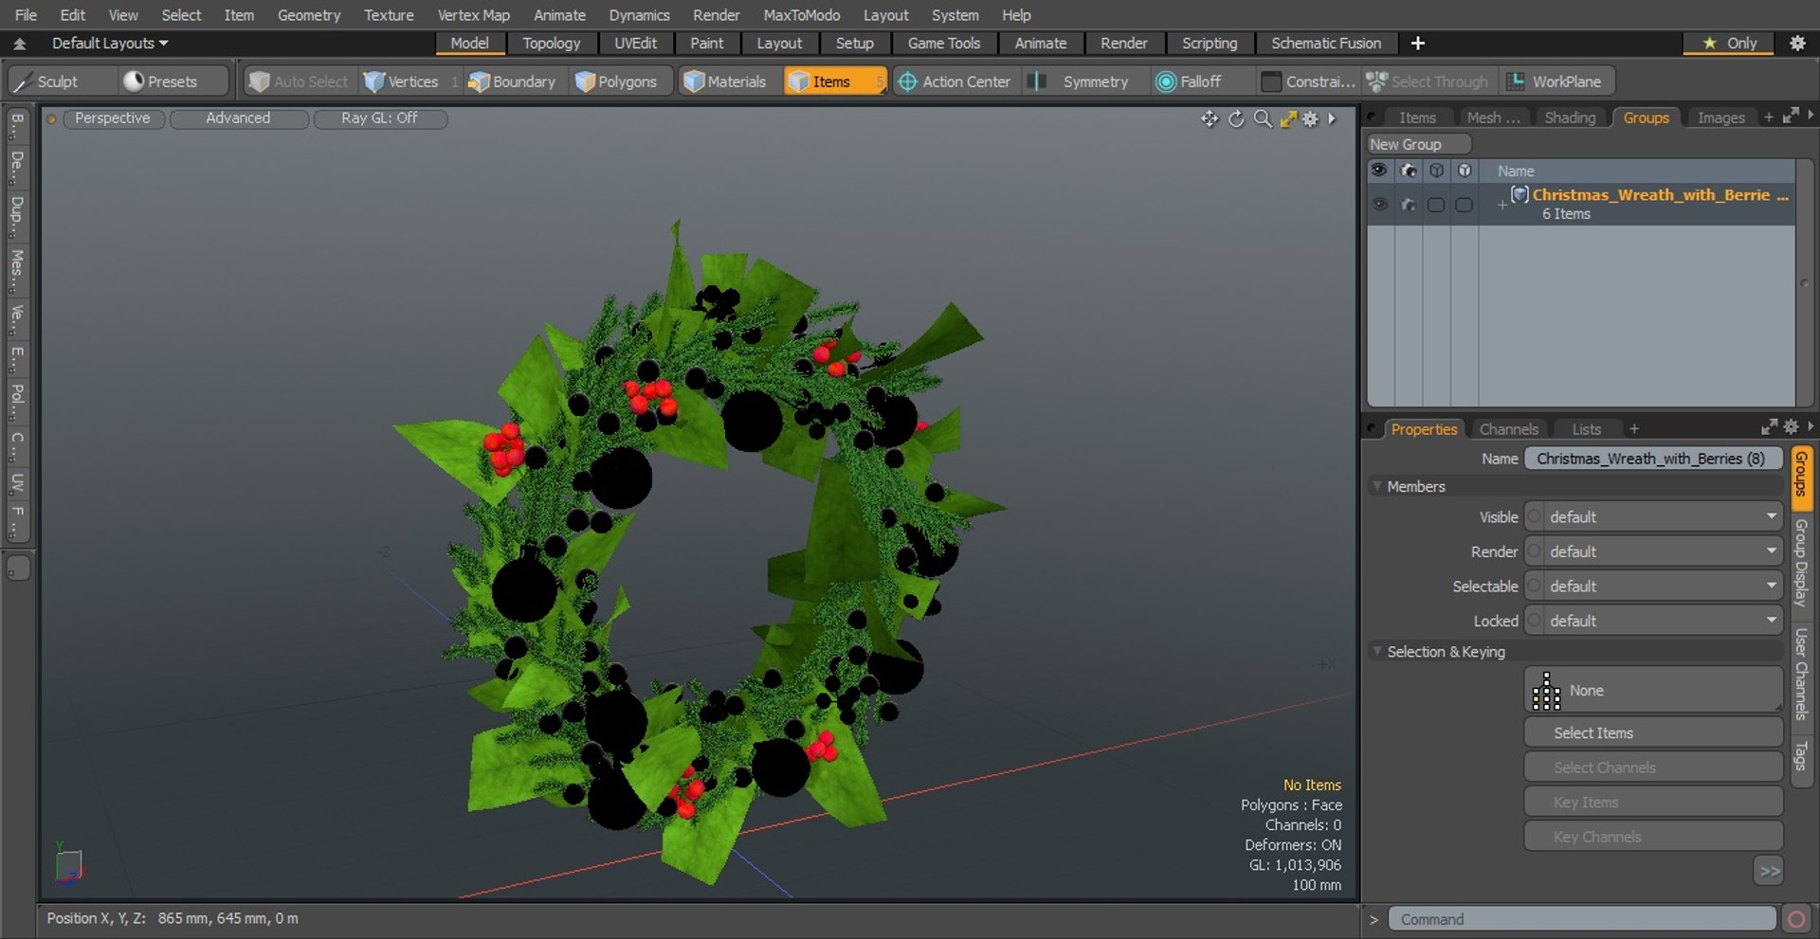Click the Command input field
The image size is (1820, 939).
coord(1581,919)
